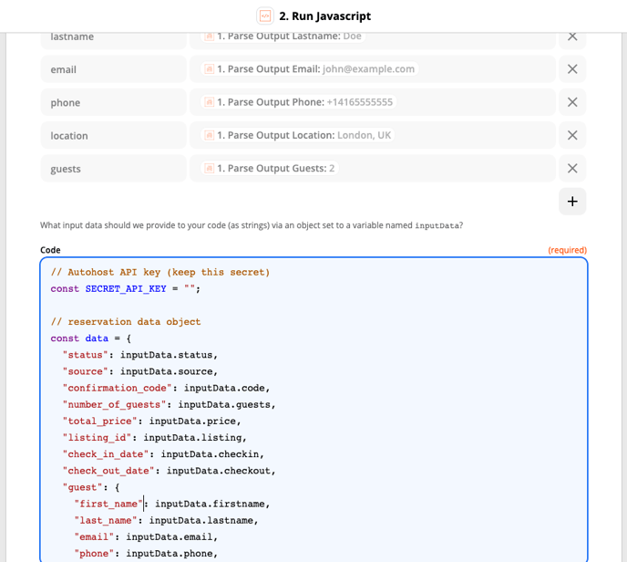The width and height of the screenshot is (627, 562).
Task: Click the "total_price" line in code
Action: coord(151,421)
